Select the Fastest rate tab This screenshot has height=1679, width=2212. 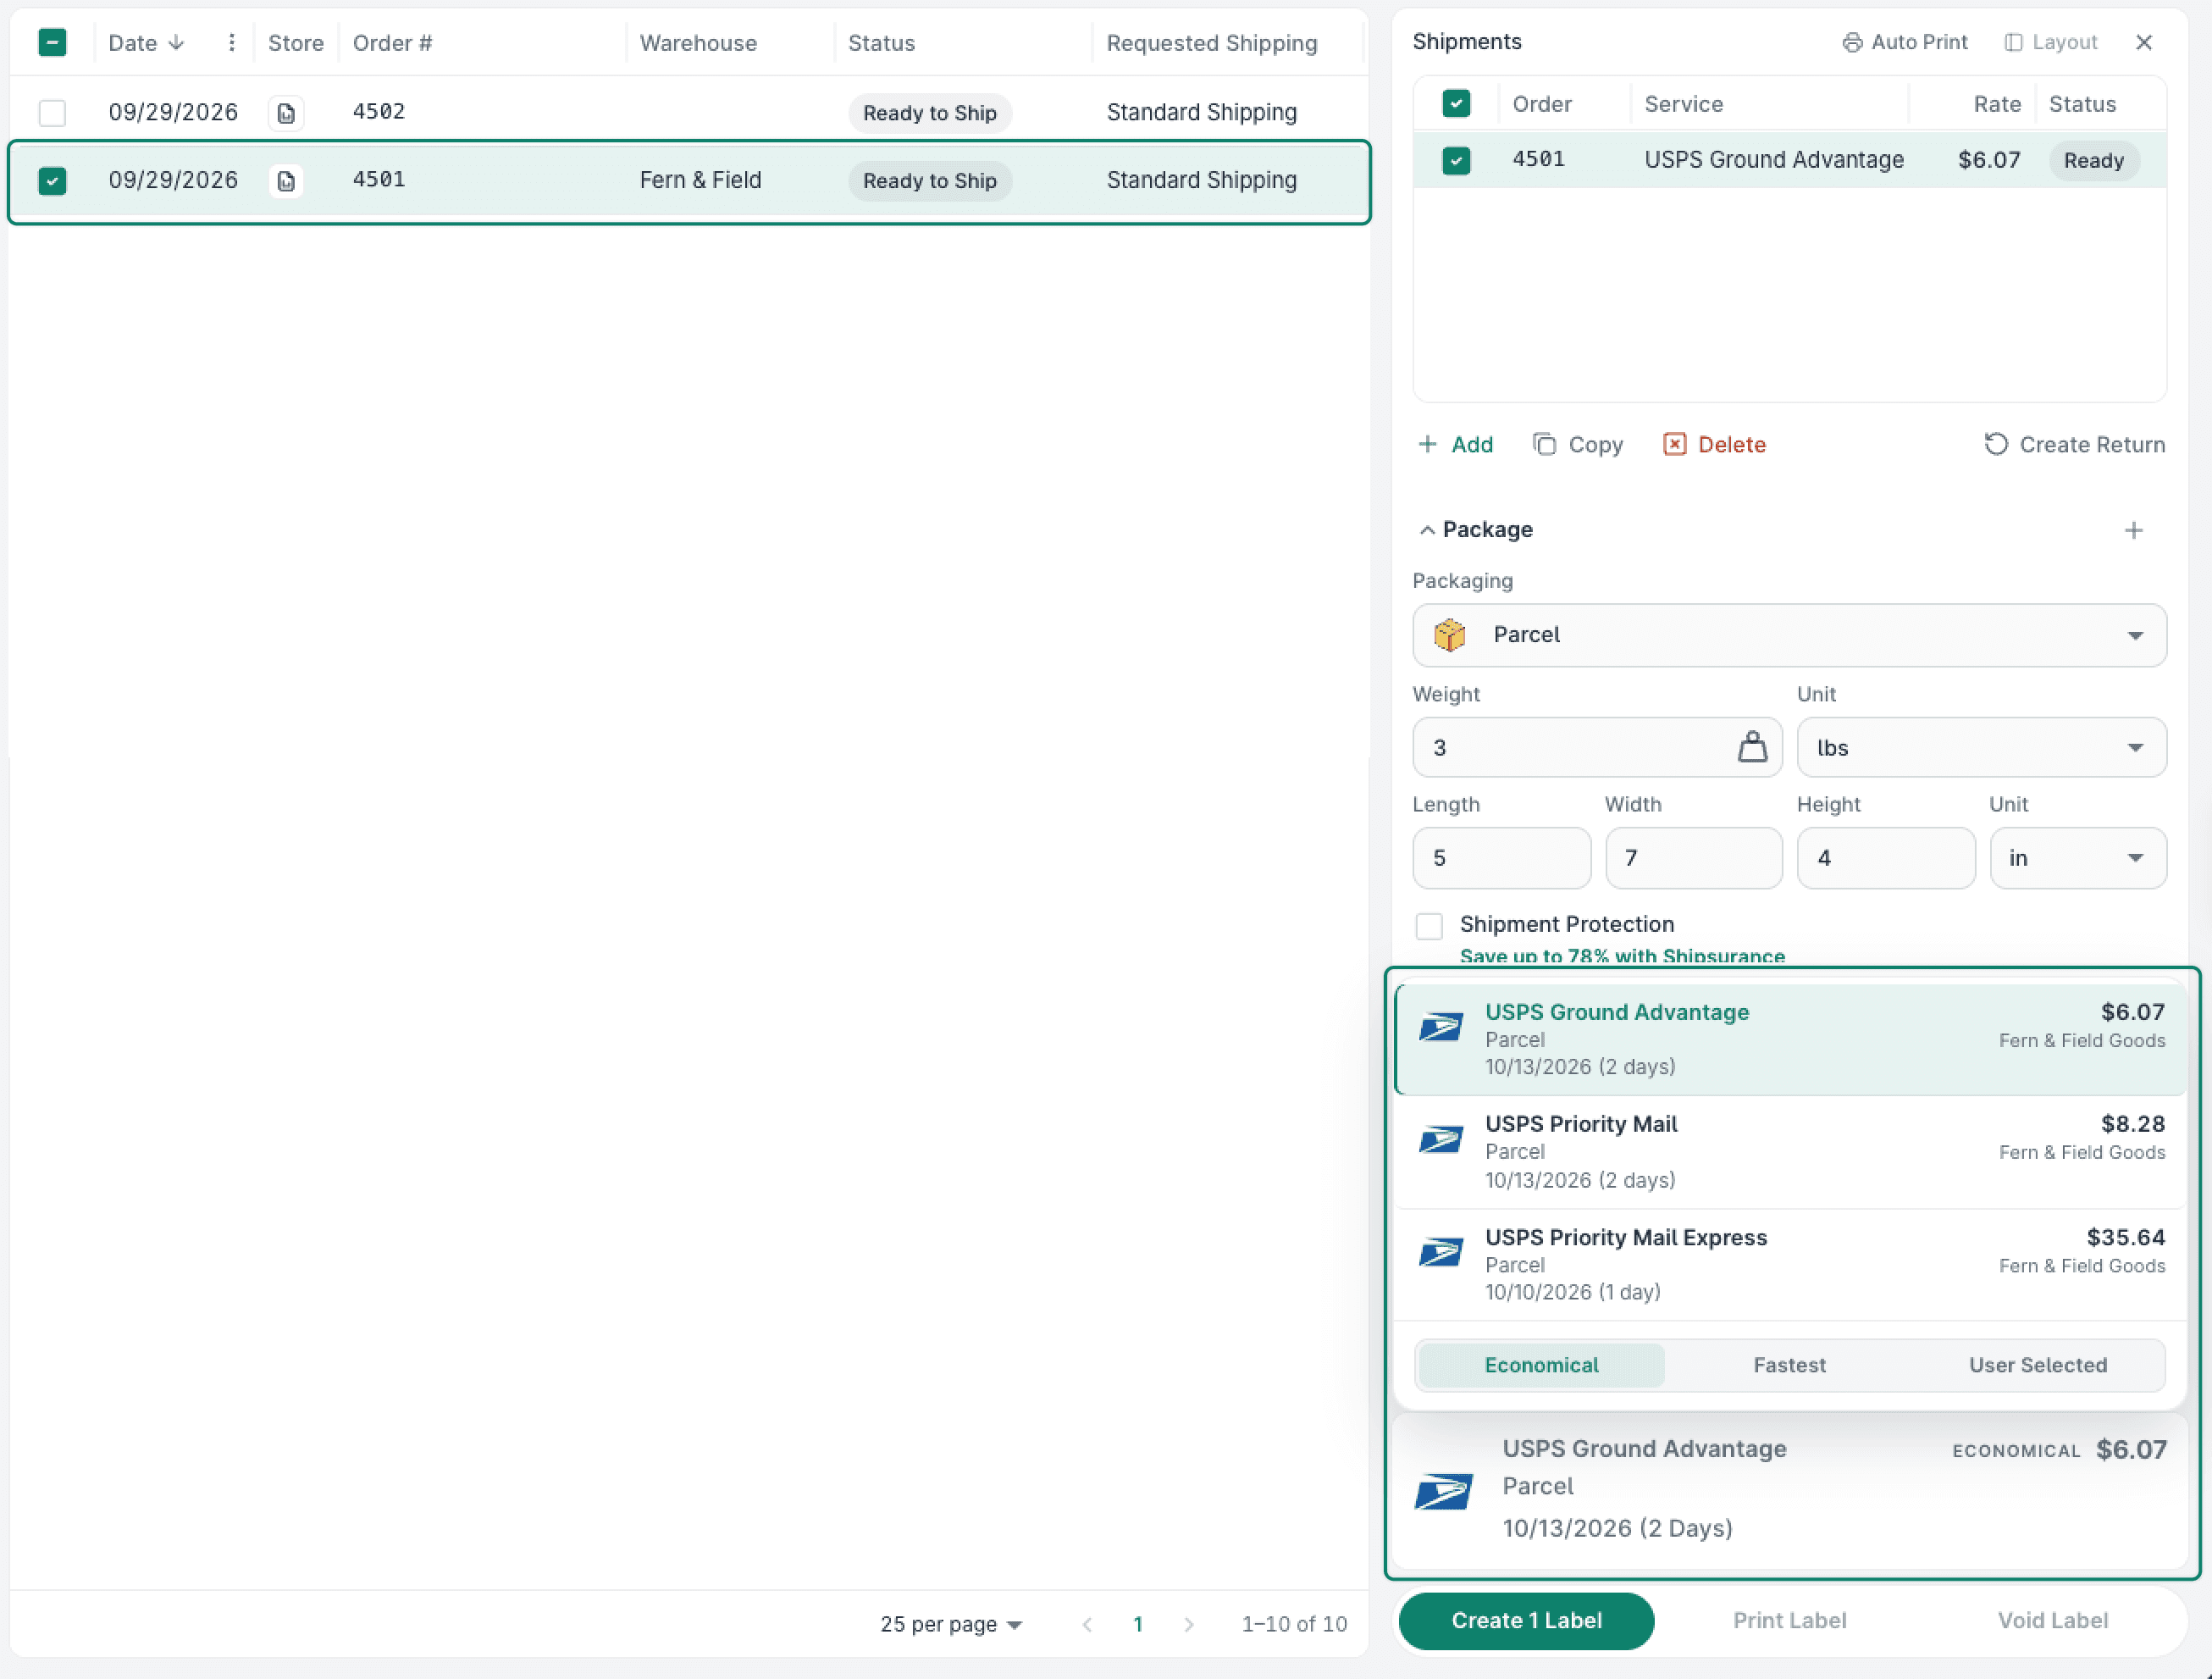tap(1789, 1365)
